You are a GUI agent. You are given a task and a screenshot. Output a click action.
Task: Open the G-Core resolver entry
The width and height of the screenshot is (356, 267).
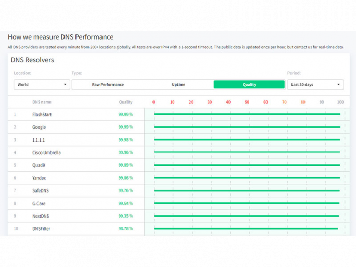coord(39,204)
